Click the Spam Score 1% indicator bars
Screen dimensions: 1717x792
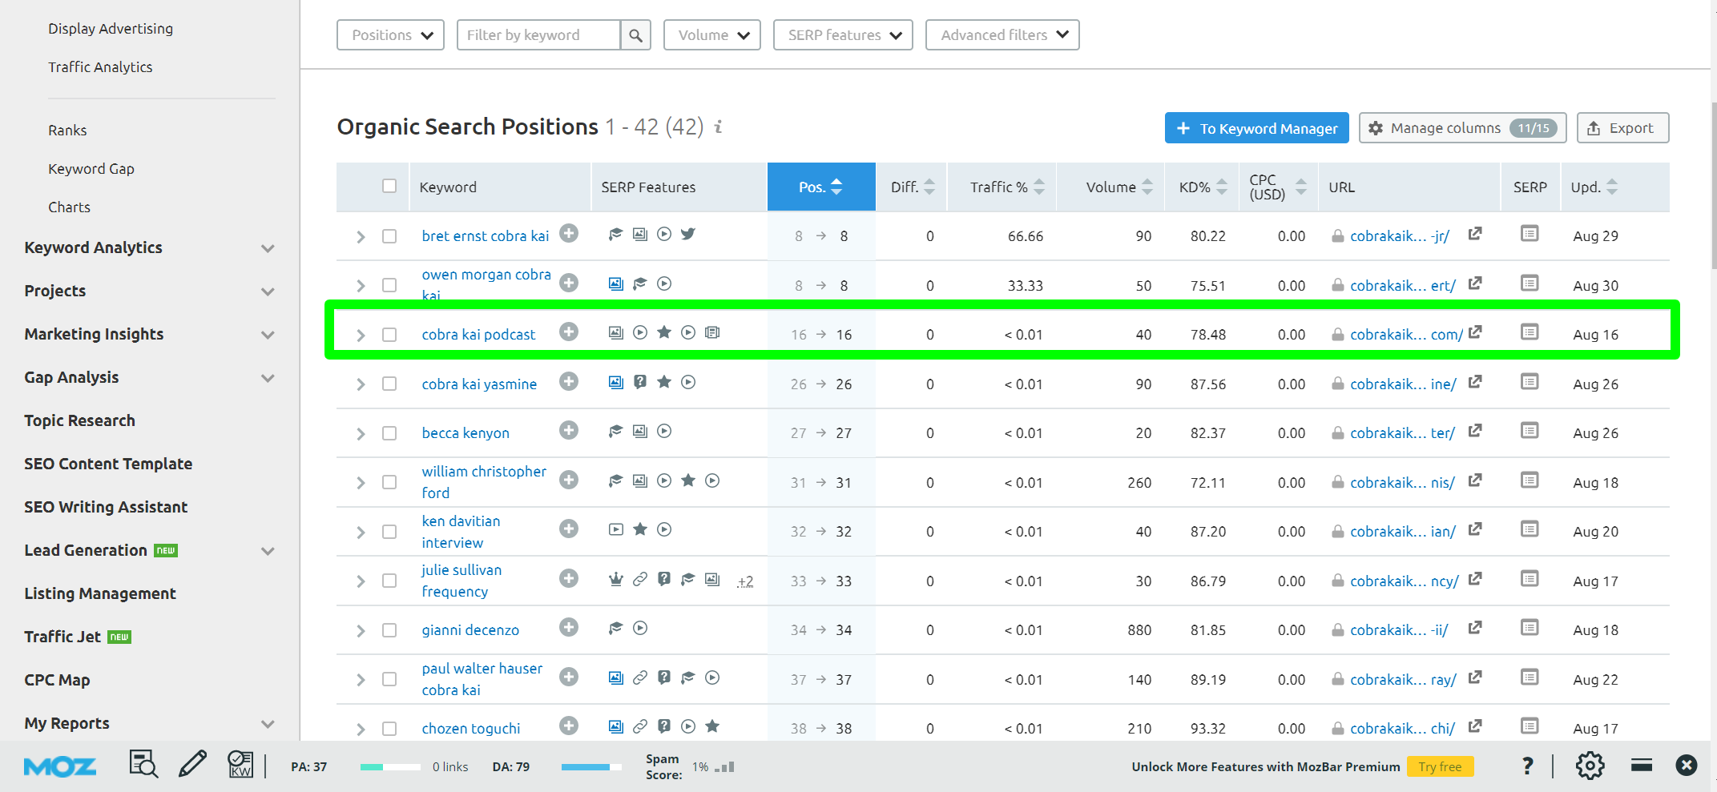(x=724, y=767)
